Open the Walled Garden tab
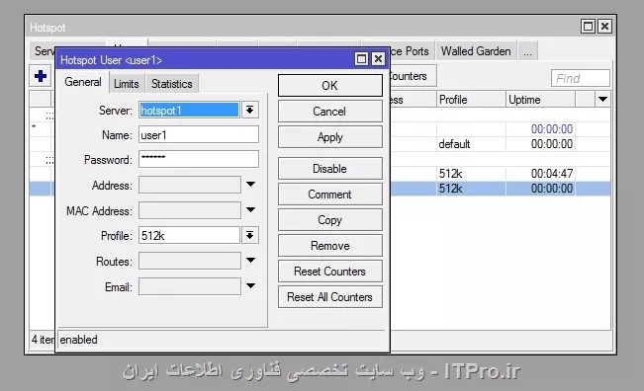This screenshot has height=391, width=644. point(476,51)
